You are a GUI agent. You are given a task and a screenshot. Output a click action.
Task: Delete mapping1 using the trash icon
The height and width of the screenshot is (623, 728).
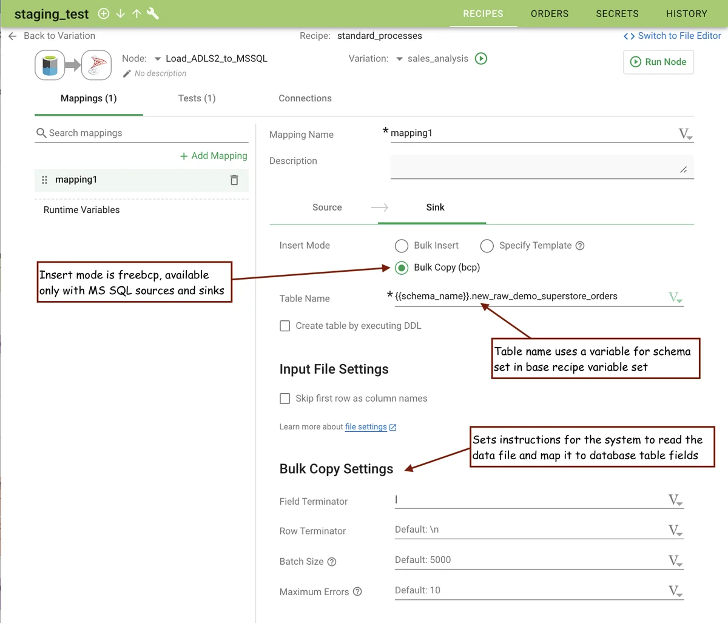234,180
